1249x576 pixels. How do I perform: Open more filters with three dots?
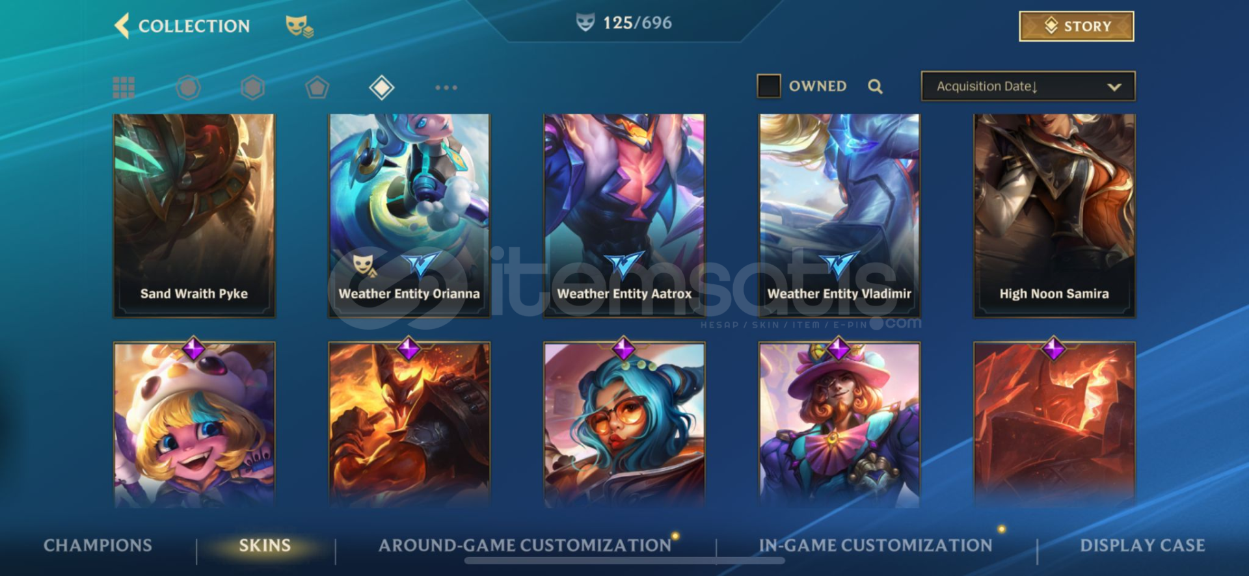(x=446, y=87)
